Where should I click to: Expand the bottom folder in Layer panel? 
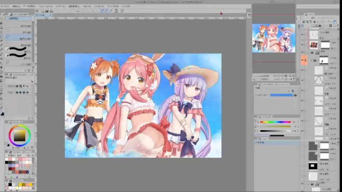tap(309, 184)
